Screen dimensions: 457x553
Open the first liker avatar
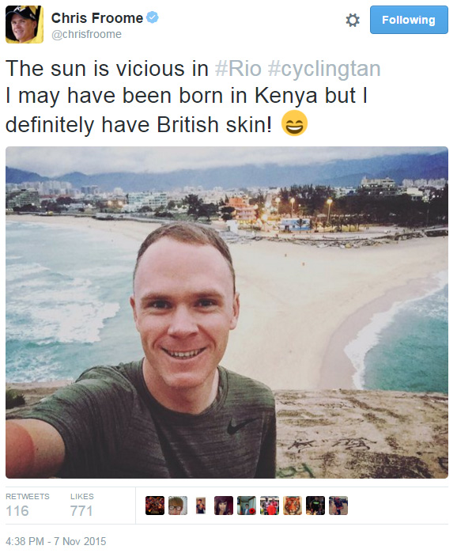155,505
